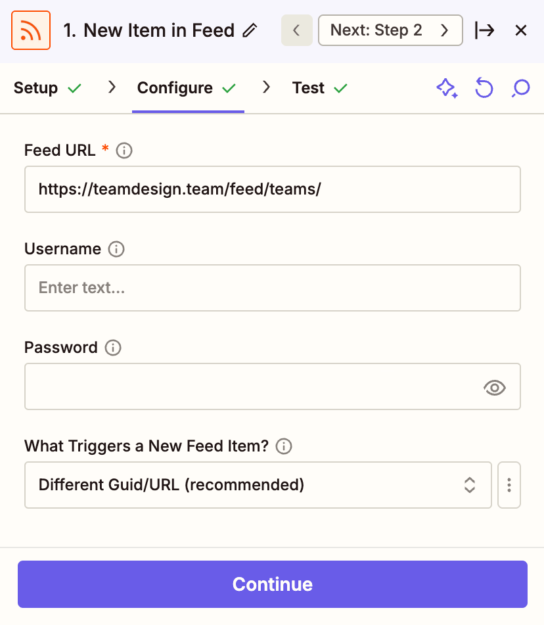This screenshot has width=544, height=625.
Task: Click the Feed URL info icon
Action: pyautogui.click(x=124, y=150)
